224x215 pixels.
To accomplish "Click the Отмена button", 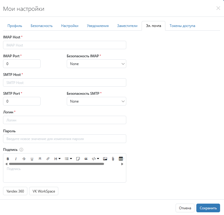I will (x=185, y=208).
